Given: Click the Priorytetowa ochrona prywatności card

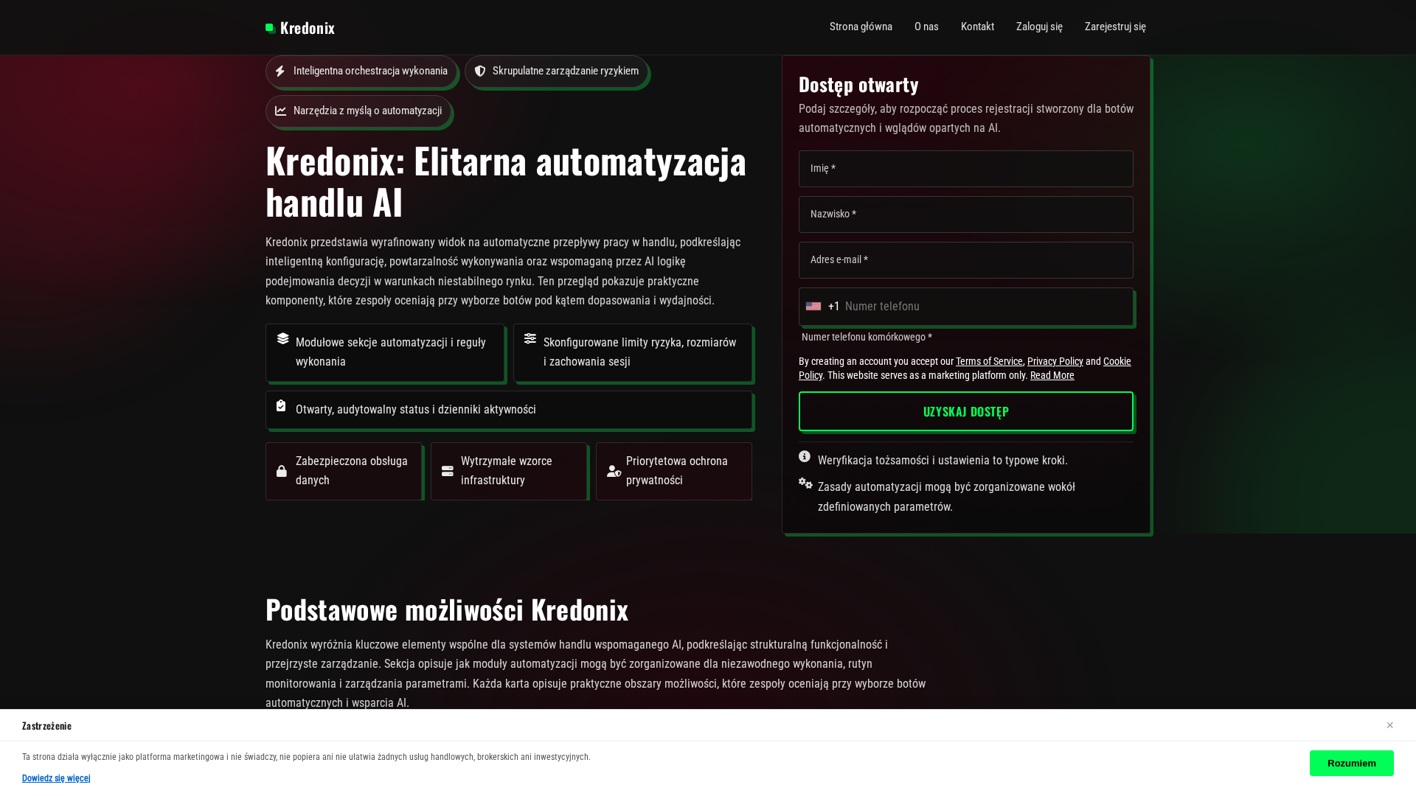Looking at the screenshot, I should coord(674,471).
